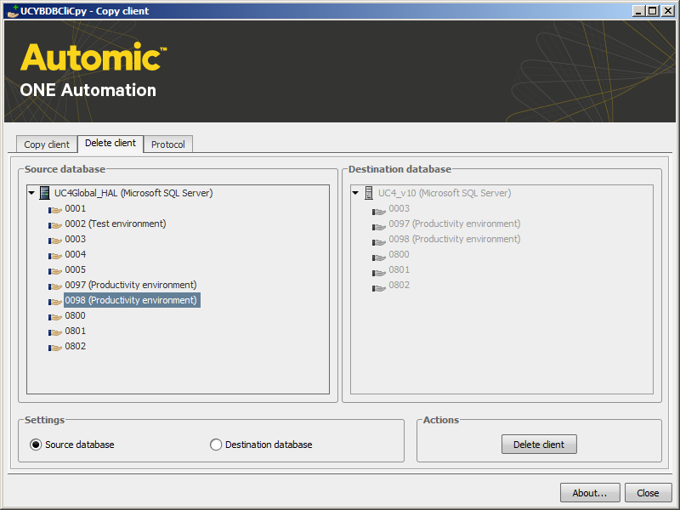
Task: Select client 0801 in source database
Action: [76, 331]
